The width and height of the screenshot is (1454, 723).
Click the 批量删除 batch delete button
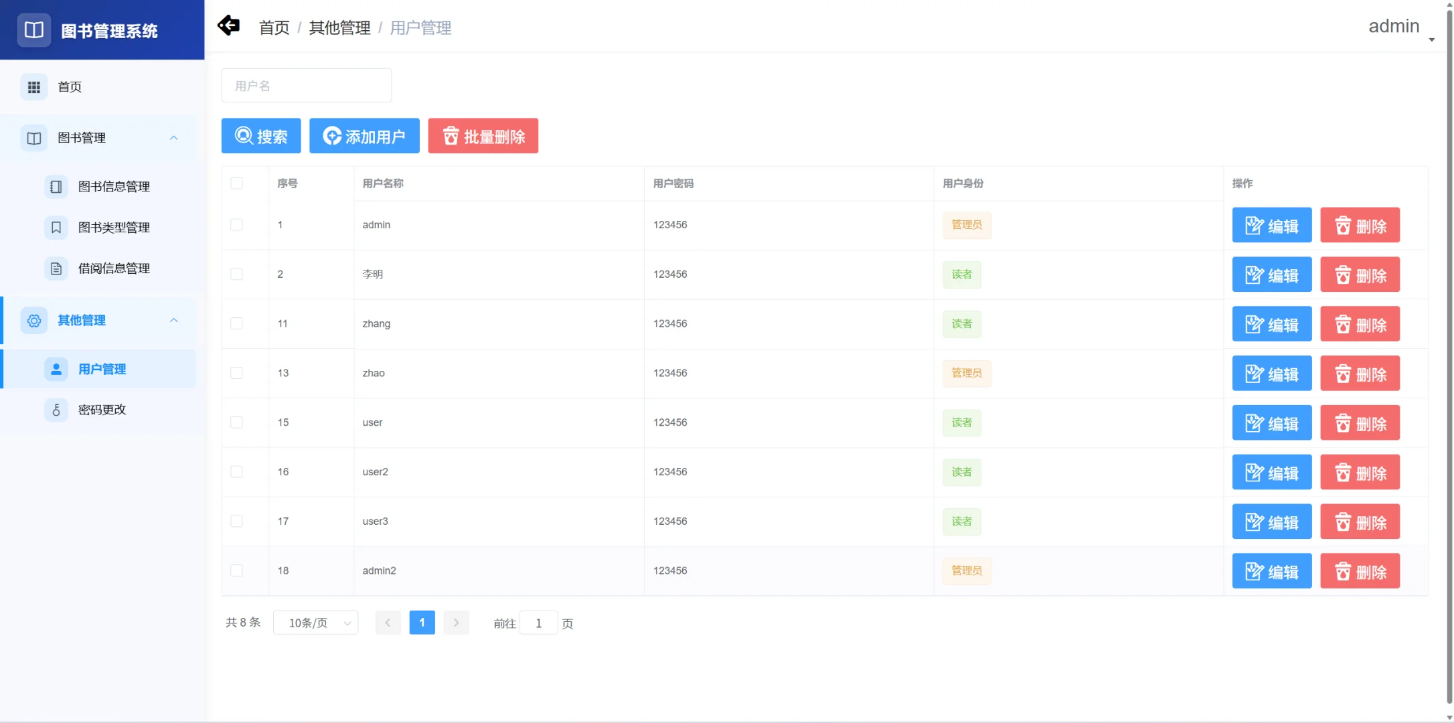[483, 135]
